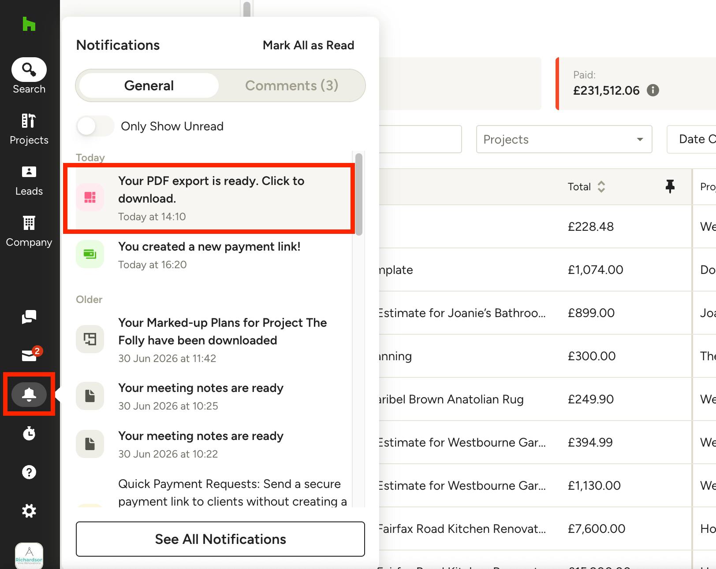Switch to the Comments (3) tab
This screenshot has width=716, height=569.
292,85
